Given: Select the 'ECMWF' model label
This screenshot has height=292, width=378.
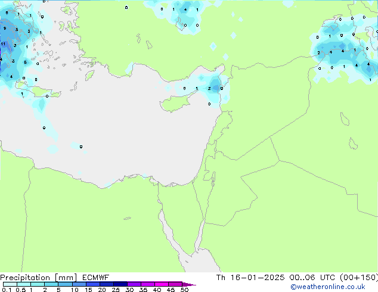Looking at the screenshot, I should point(96,278).
